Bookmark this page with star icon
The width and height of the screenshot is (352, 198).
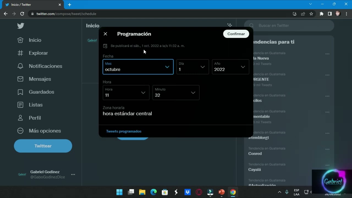[x=311, y=14]
